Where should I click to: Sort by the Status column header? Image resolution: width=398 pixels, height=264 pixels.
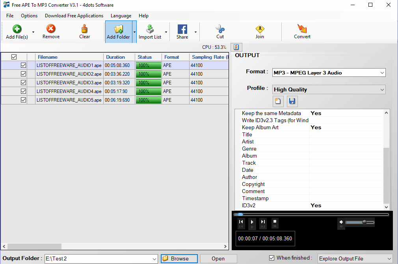[148, 57]
